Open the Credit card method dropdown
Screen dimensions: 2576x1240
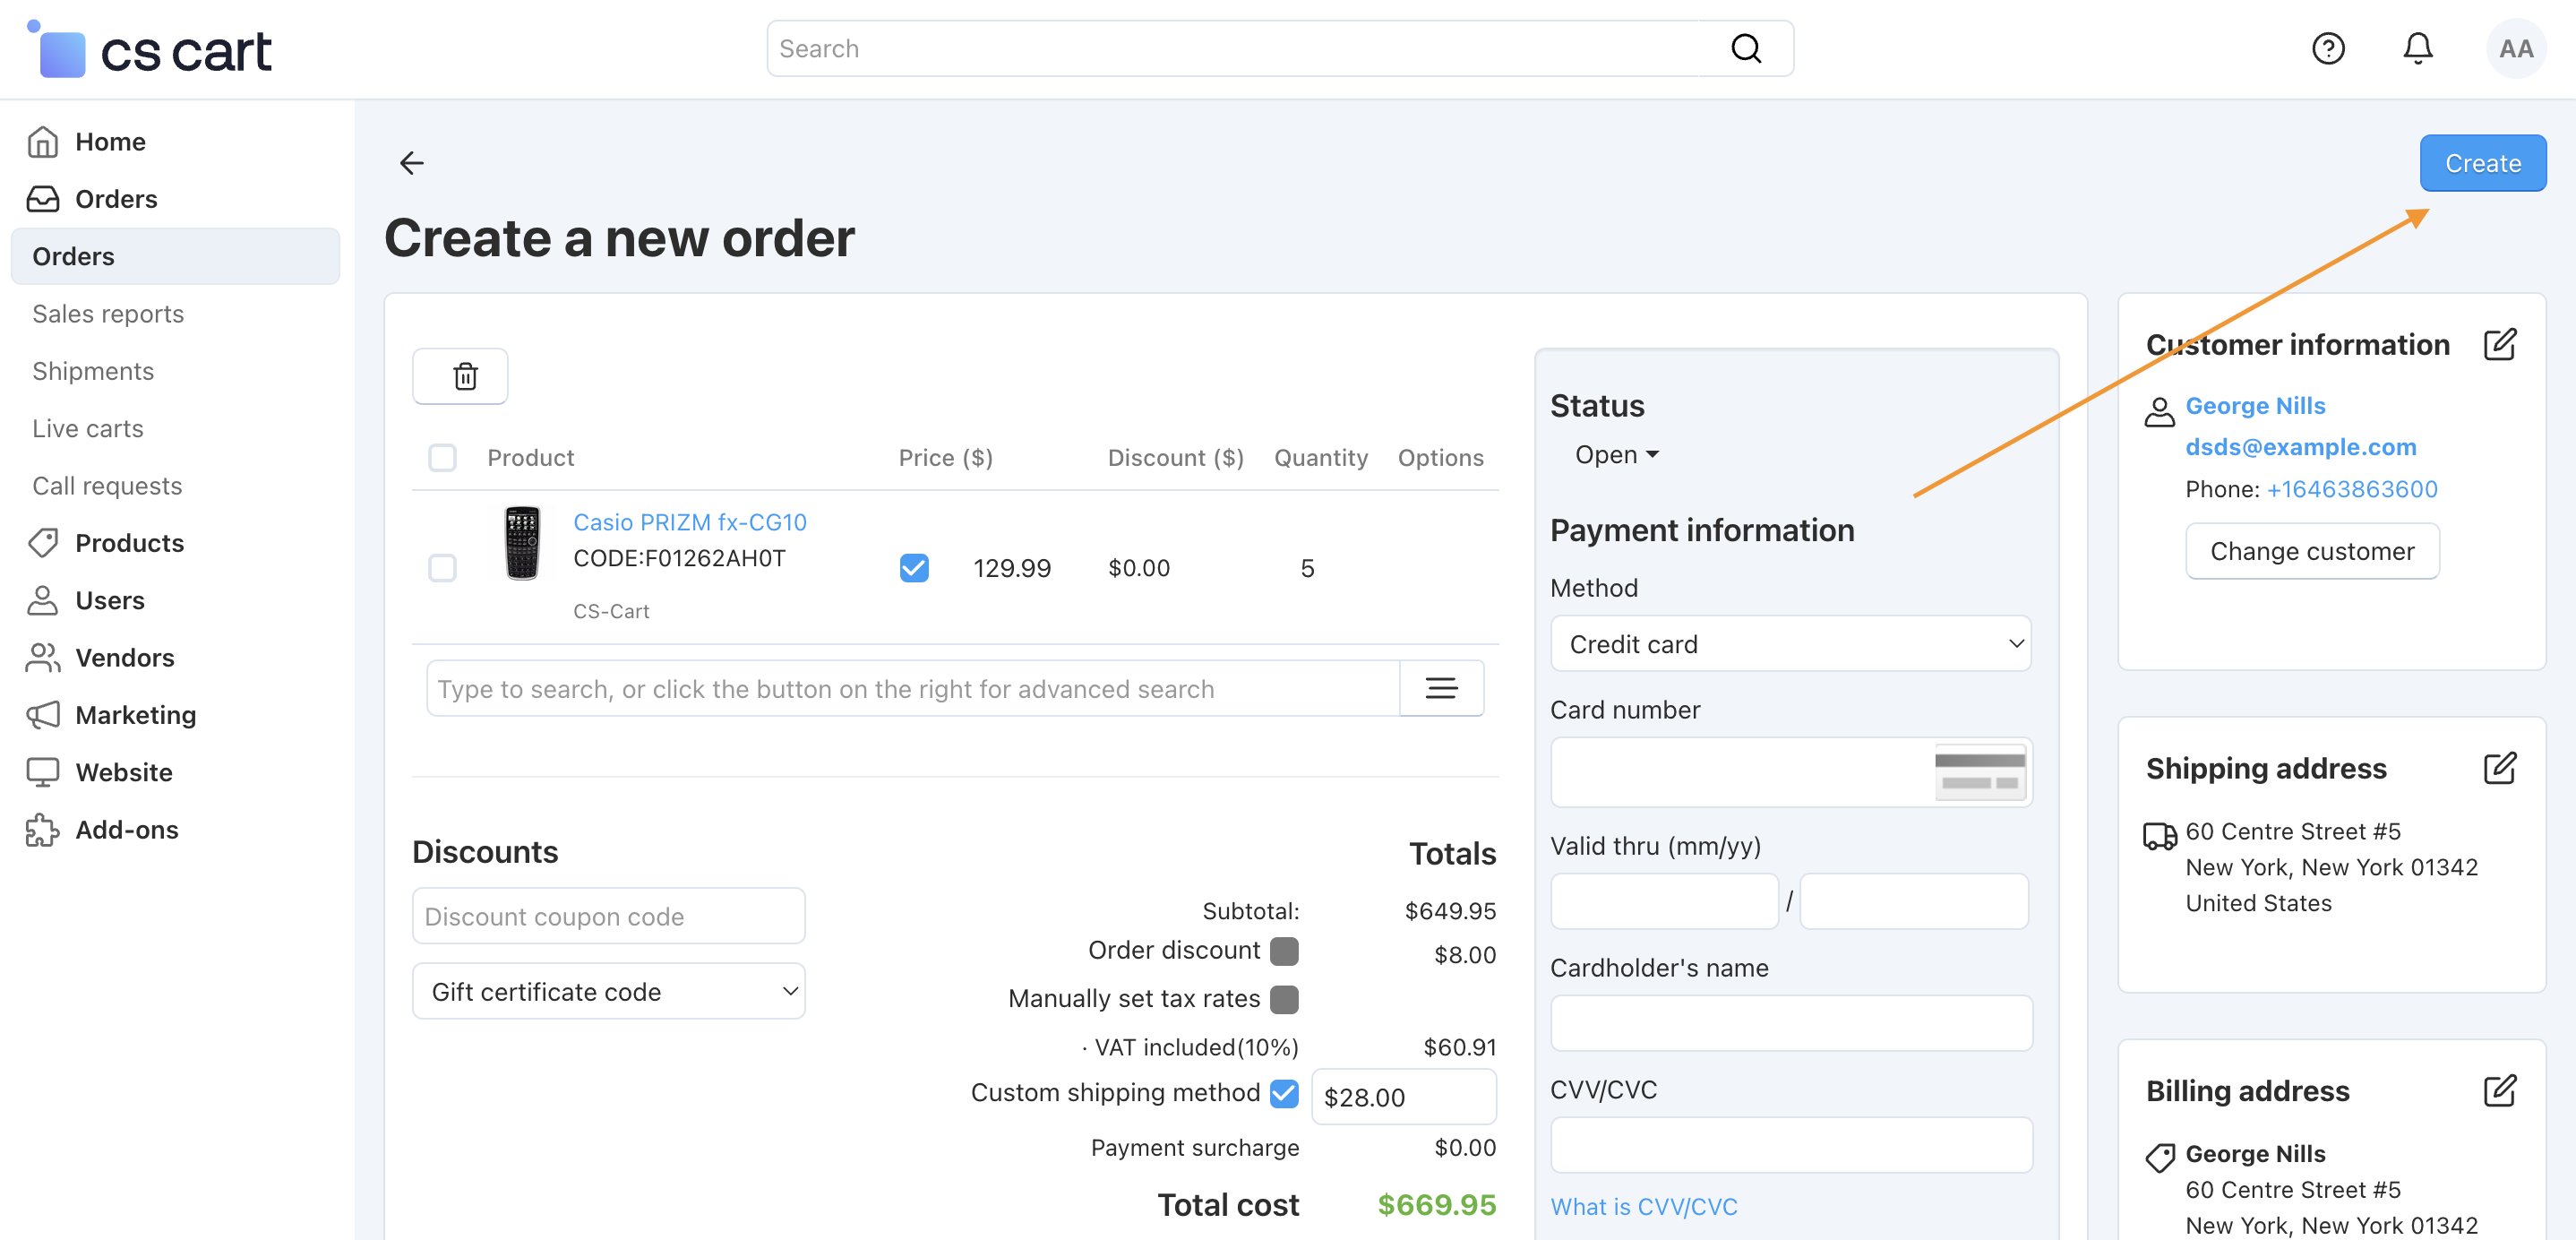click(x=1790, y=644)
